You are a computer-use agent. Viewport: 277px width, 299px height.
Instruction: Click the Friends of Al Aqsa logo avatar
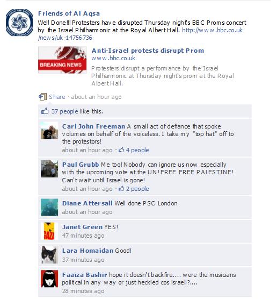click(19, 23)
